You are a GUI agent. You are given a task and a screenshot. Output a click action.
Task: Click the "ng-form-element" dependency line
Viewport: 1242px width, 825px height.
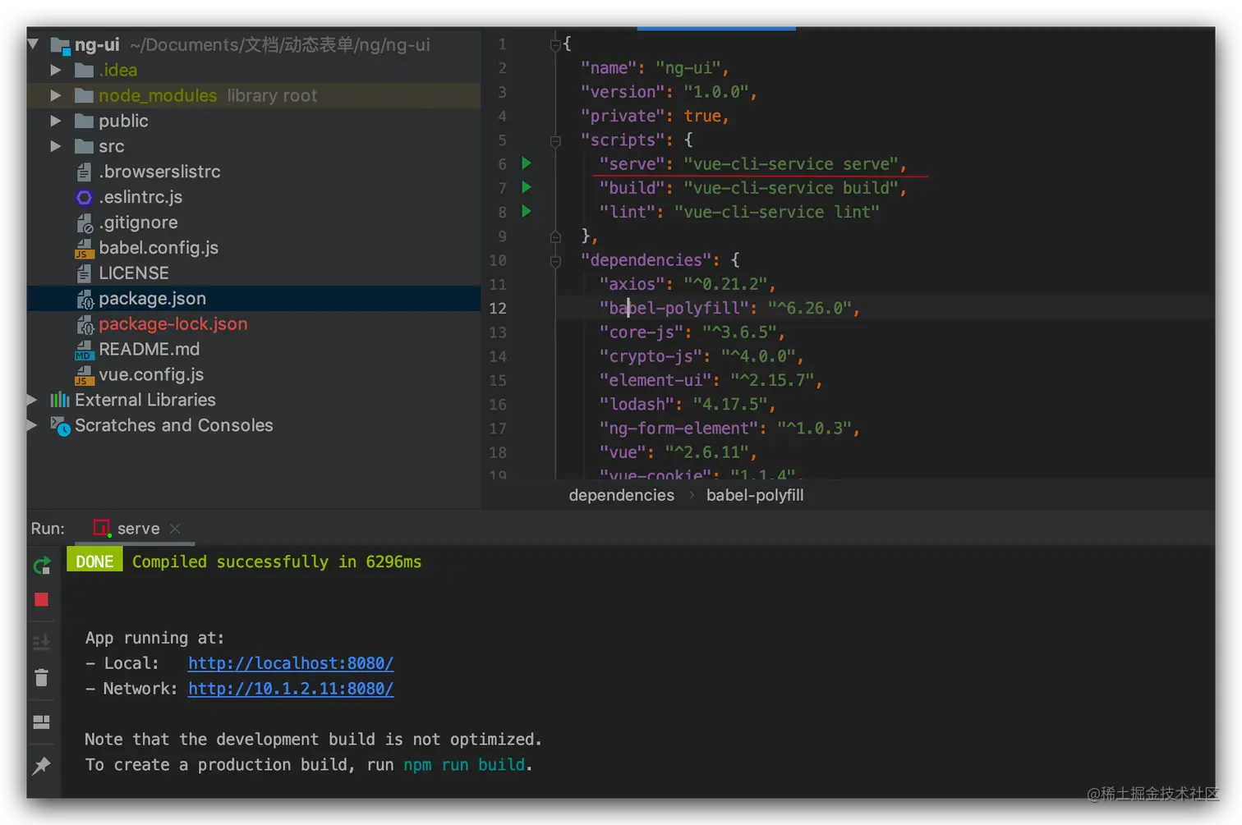click(729, 428)
